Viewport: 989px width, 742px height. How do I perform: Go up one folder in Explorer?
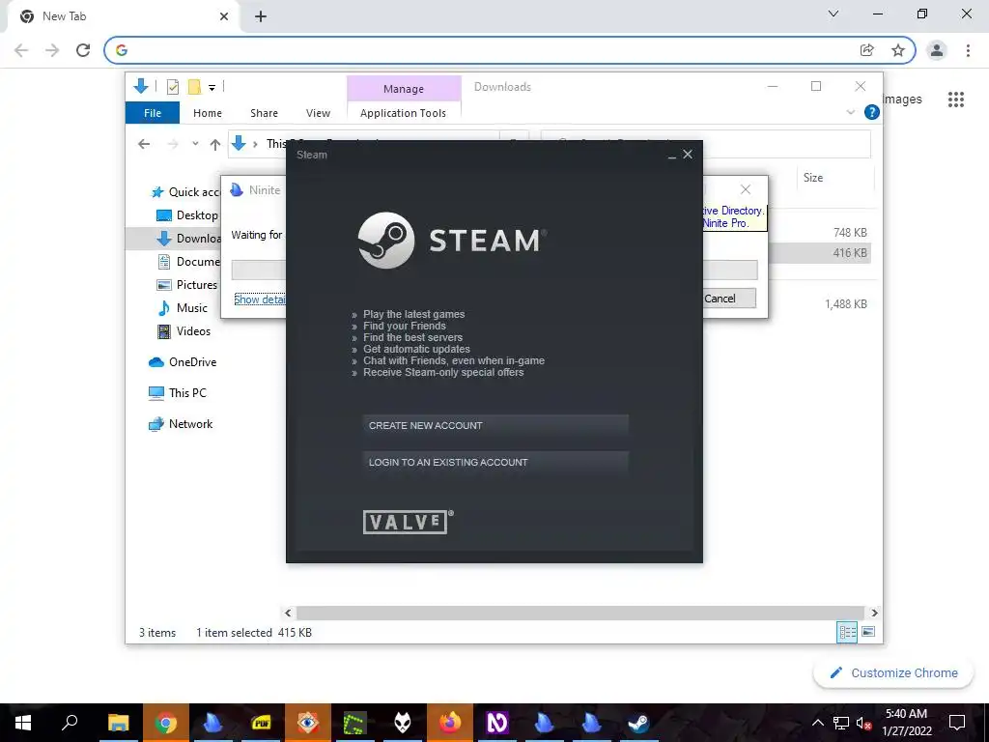pos(215,145)
